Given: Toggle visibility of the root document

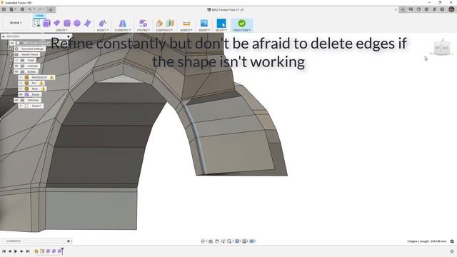Looking at the screenshot, I should (12, 43).
